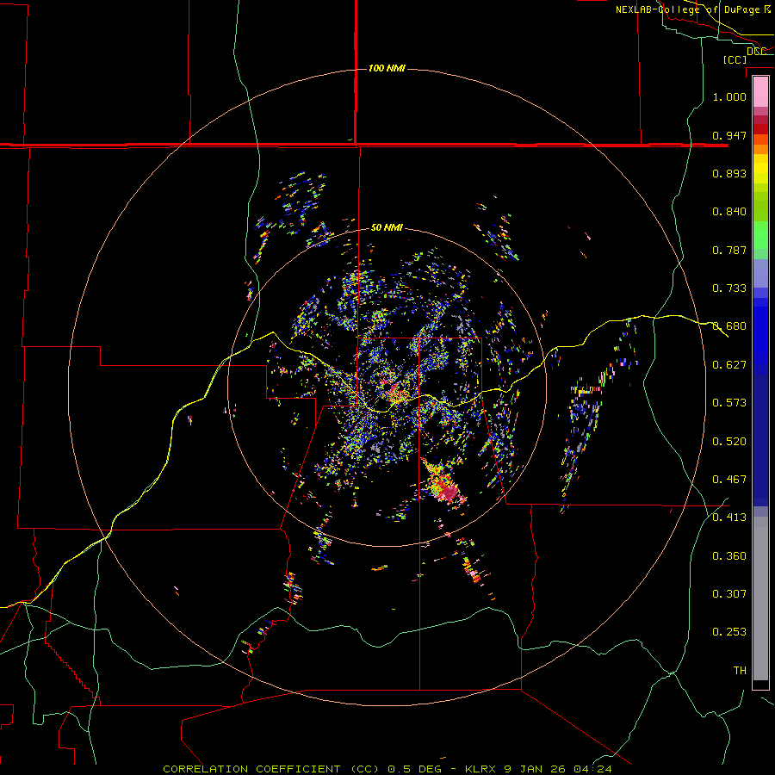Click the 50 NMI range ring label

387,228
